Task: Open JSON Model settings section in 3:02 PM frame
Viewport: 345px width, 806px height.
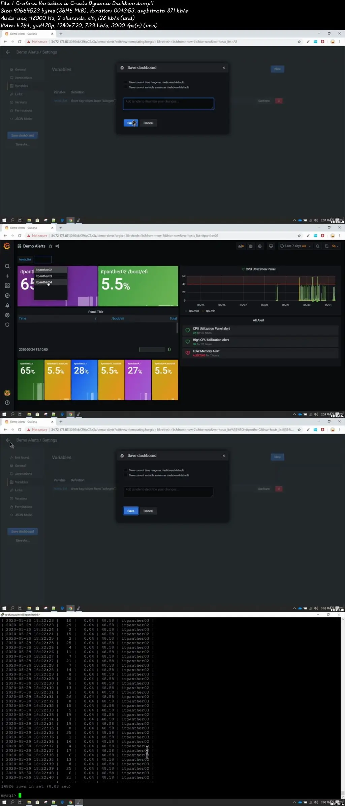Action: click(24, 515)
